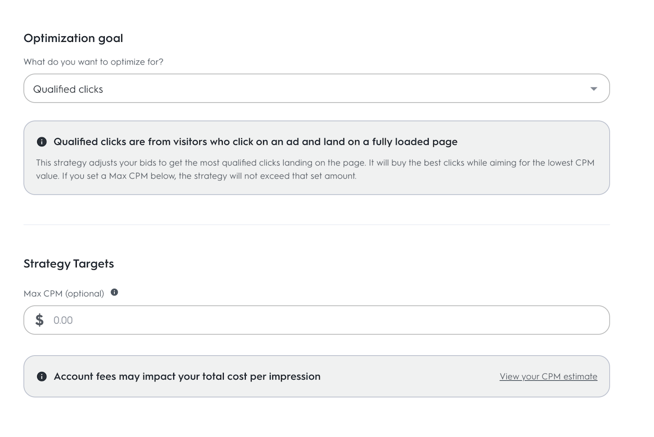
Task: Select the "Qualified clicks" value text in dropdown
Action: [68, 89]
